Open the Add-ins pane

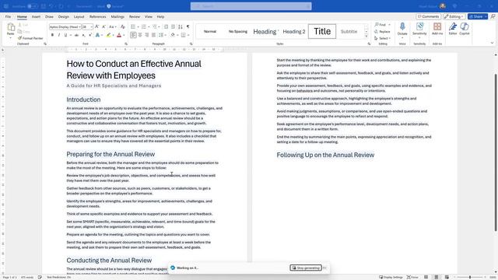[x=437, y=29]
